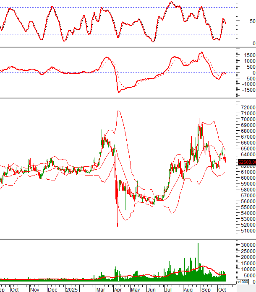
Task: Click the Aug label on the time axis
Action: [x=187, y=289]
